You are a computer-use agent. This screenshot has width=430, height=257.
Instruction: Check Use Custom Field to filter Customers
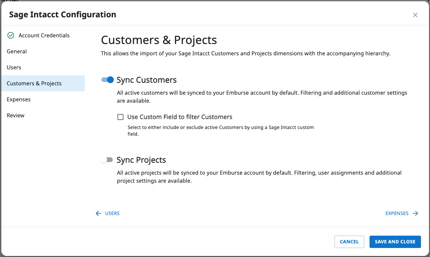[120, 117]
